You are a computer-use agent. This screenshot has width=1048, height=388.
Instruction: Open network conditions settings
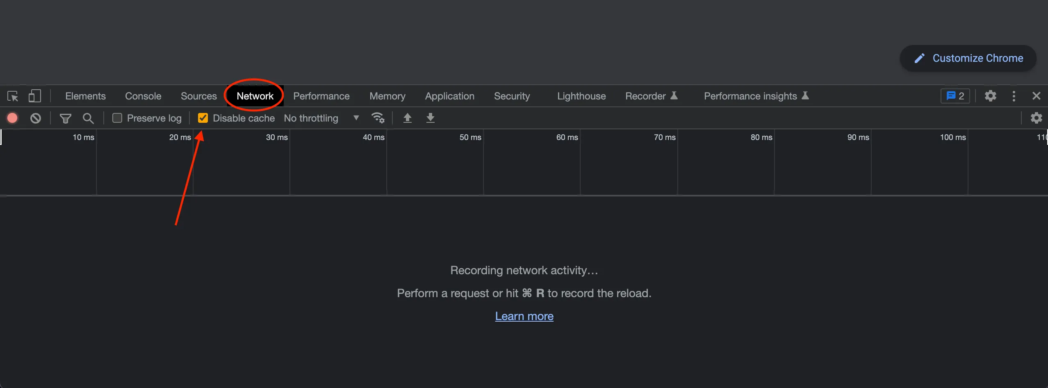coord(378,118)
